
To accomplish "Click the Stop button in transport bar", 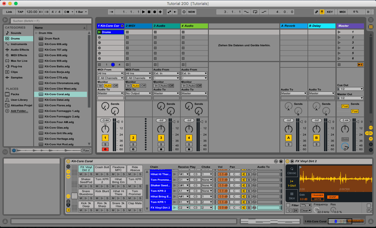I will (x=149, y=12).
